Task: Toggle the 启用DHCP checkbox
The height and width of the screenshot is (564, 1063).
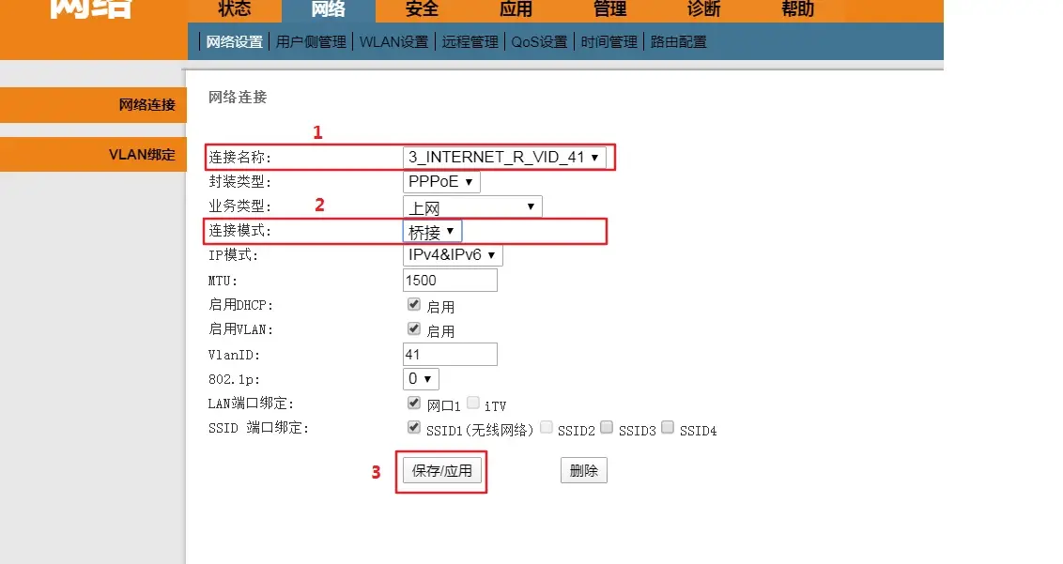Action: pyautogui.click(x=414, y=305)
